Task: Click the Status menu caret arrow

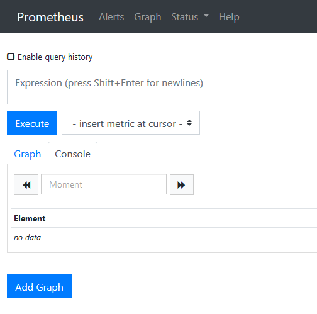Action: [206, 16]
